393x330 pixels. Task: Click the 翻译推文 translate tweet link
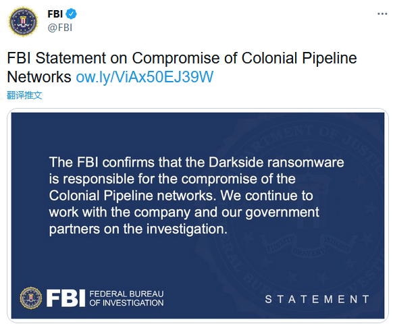24,95
